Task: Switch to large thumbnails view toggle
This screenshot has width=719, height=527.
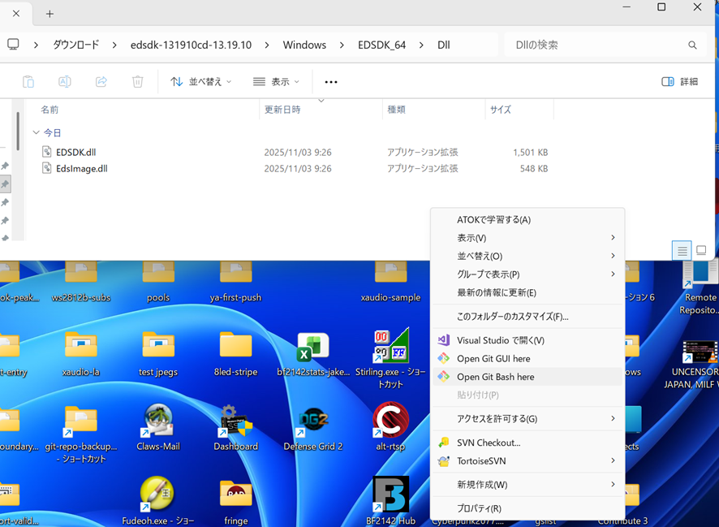Action: click(702, 251)
